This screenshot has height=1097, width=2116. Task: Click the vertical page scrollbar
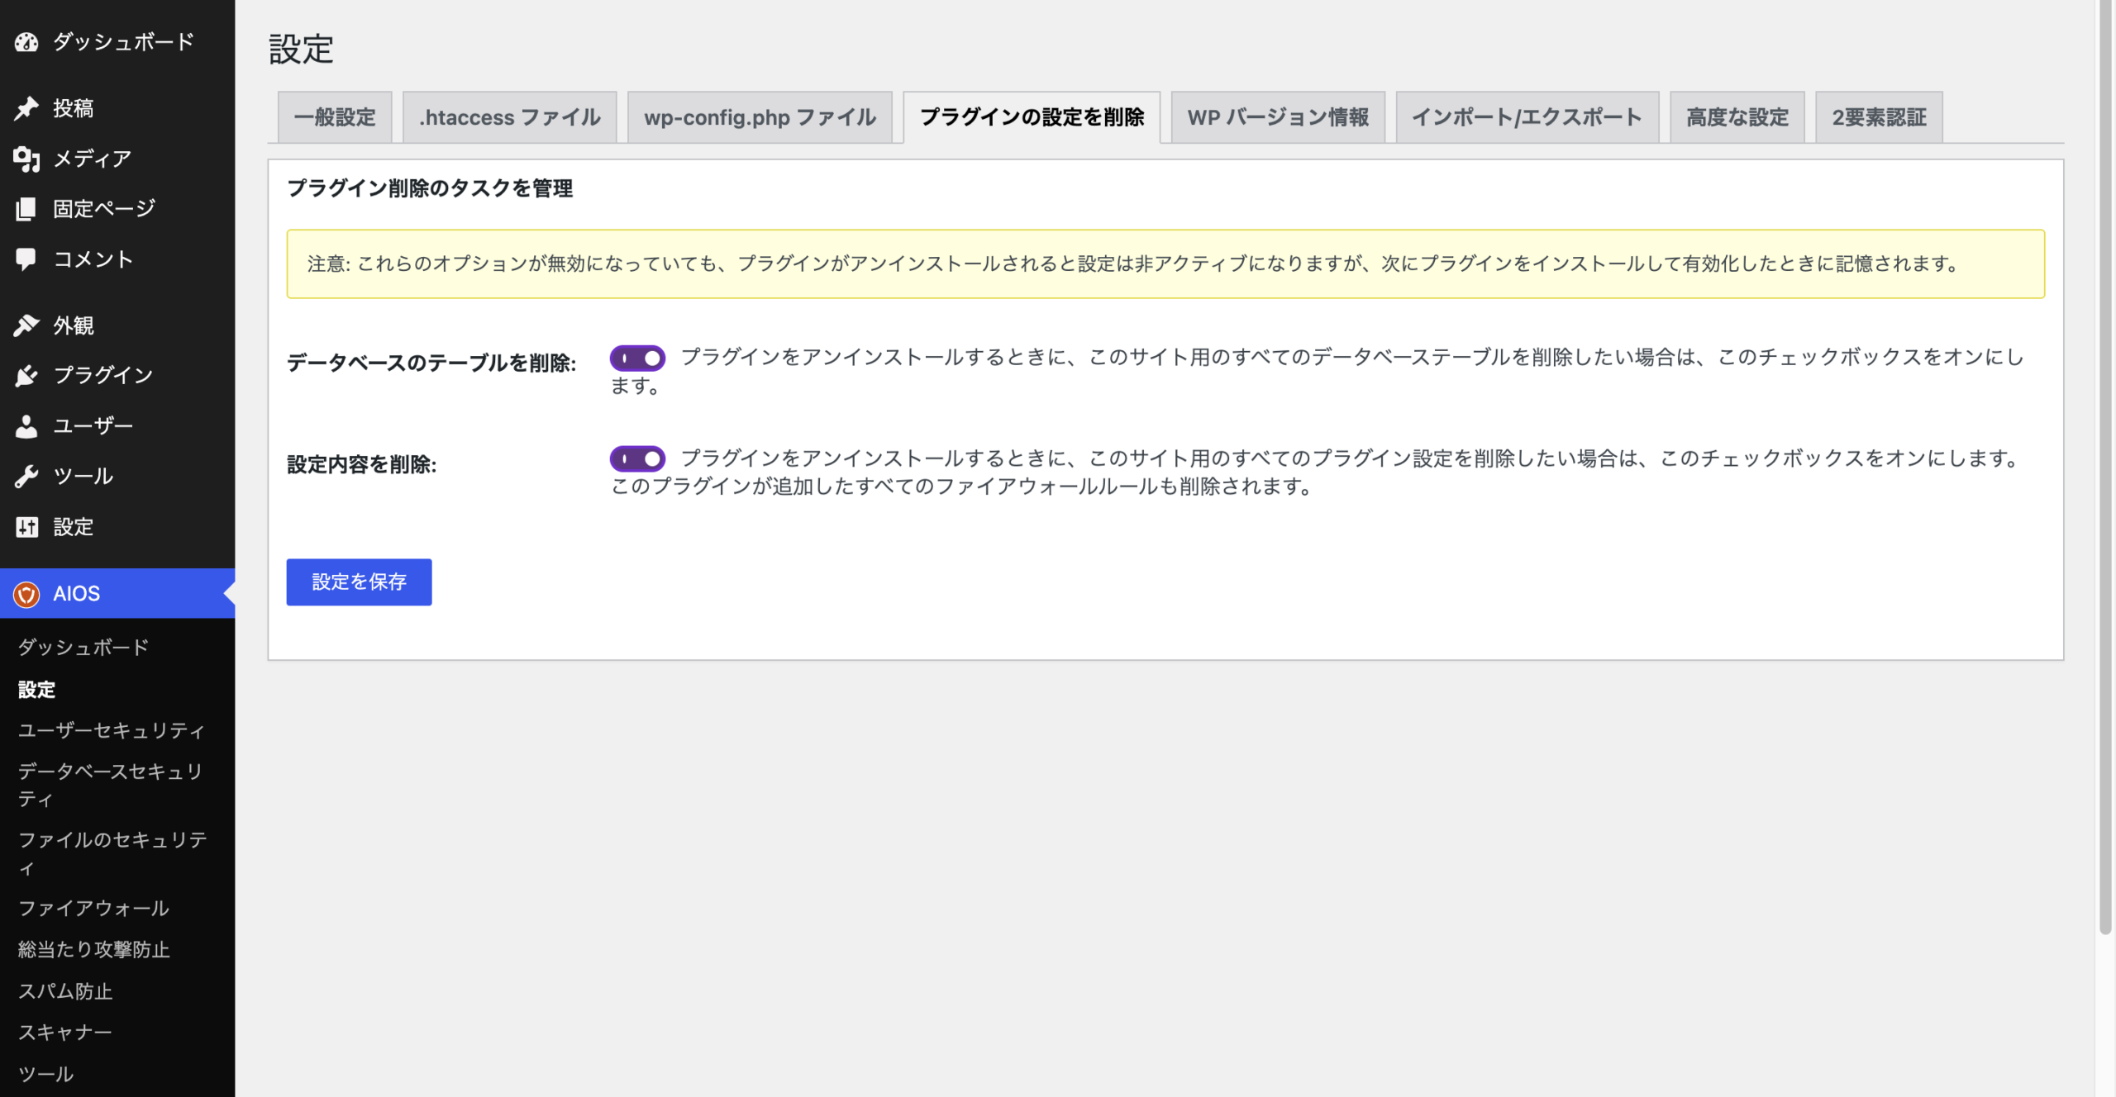pyautogui.click(x=2105, y=467)
